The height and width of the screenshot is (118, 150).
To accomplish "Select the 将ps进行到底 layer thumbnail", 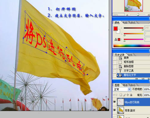I will tap(121, 102).
